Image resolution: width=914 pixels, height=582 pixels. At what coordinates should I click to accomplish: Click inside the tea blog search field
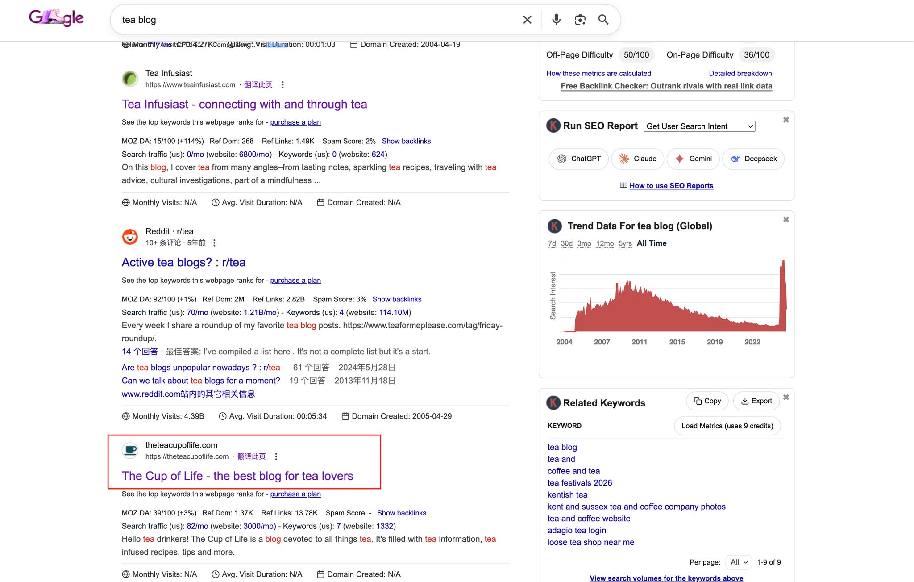pos(312,20)
